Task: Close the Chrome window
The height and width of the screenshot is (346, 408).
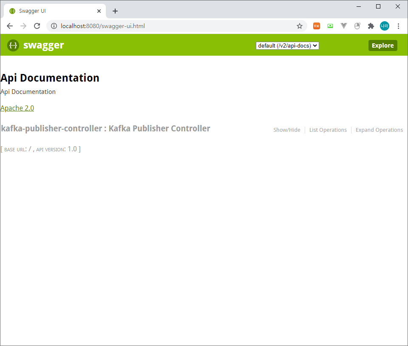Action: 398,6
